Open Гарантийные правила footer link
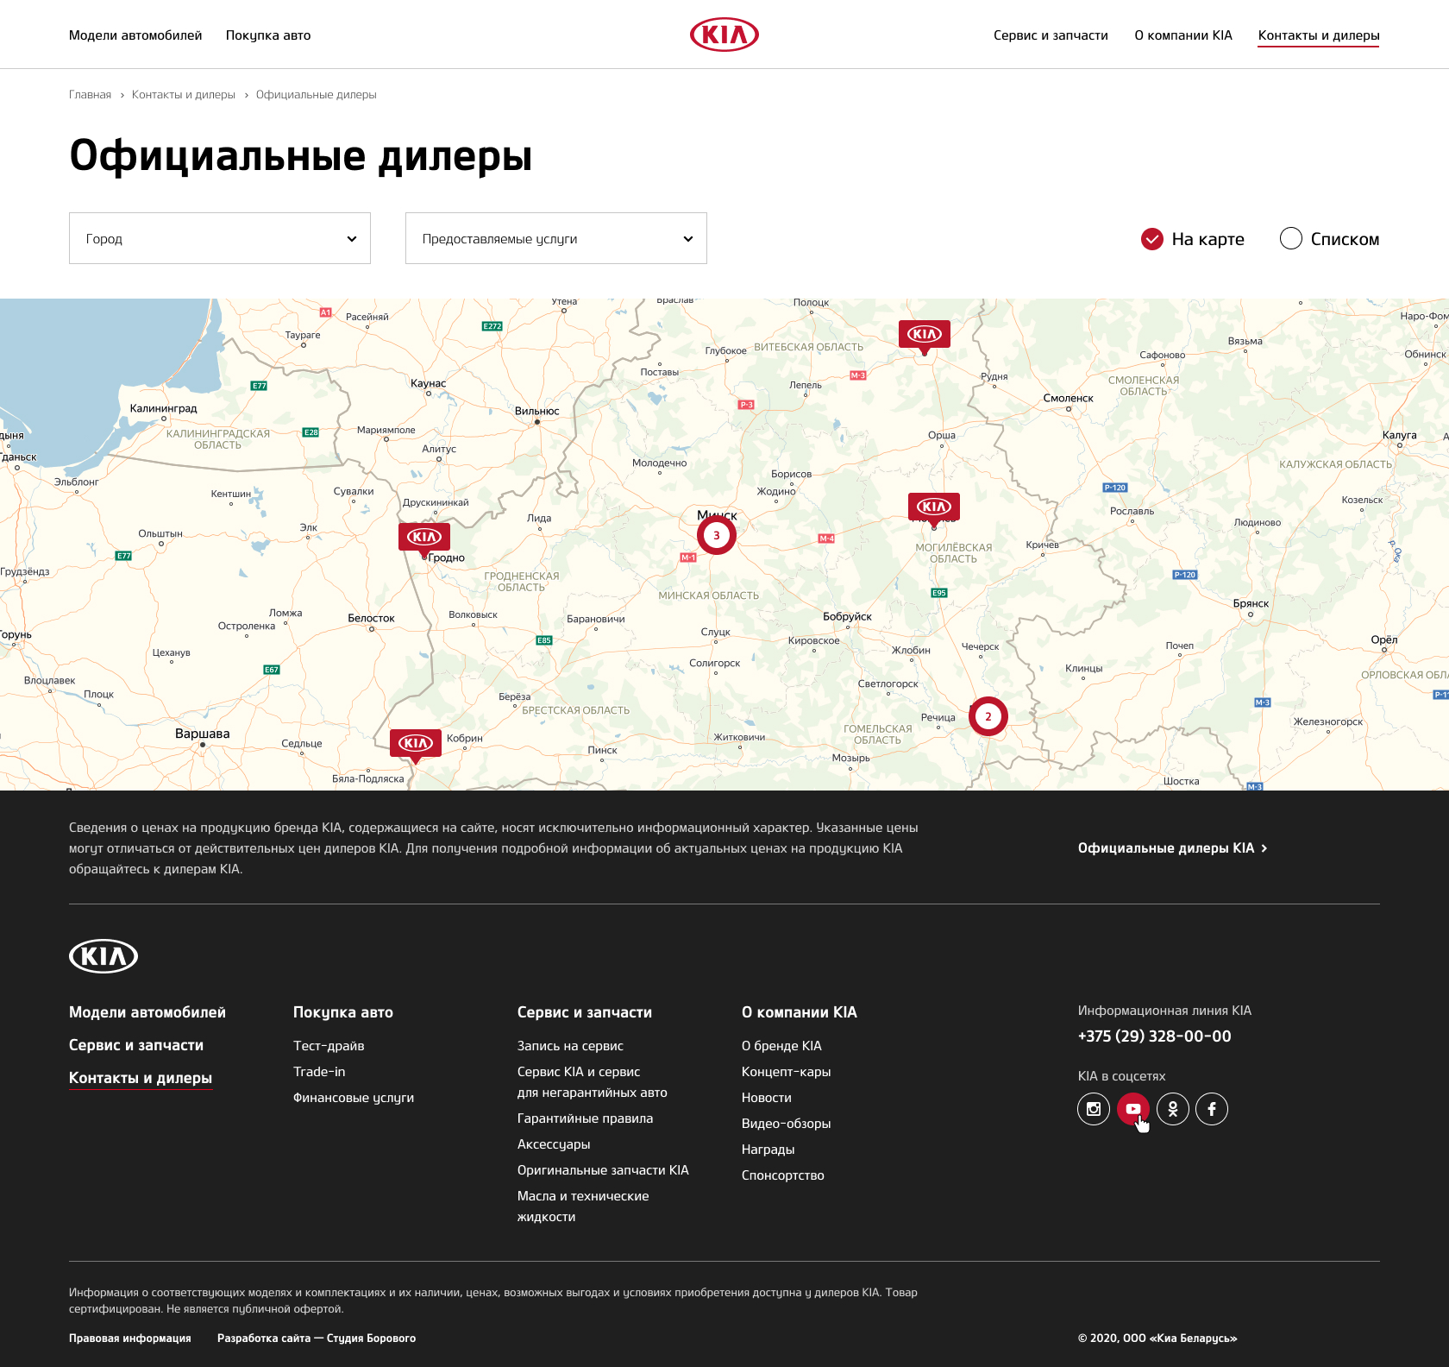 pos(585,1118)
